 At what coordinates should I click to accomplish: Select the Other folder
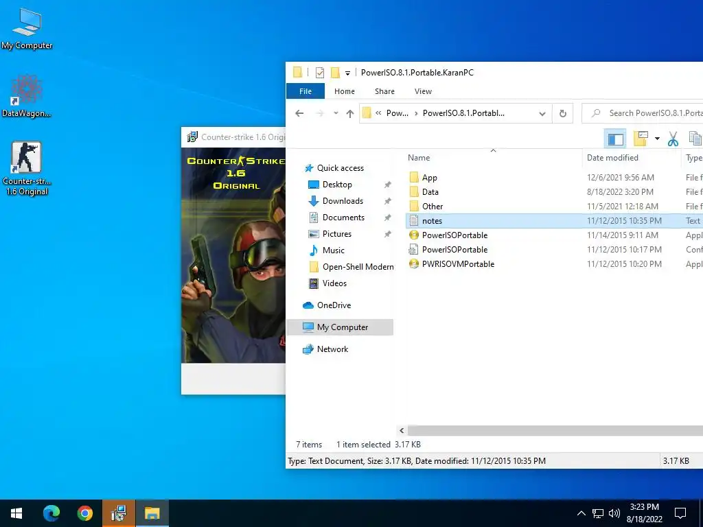433,207
